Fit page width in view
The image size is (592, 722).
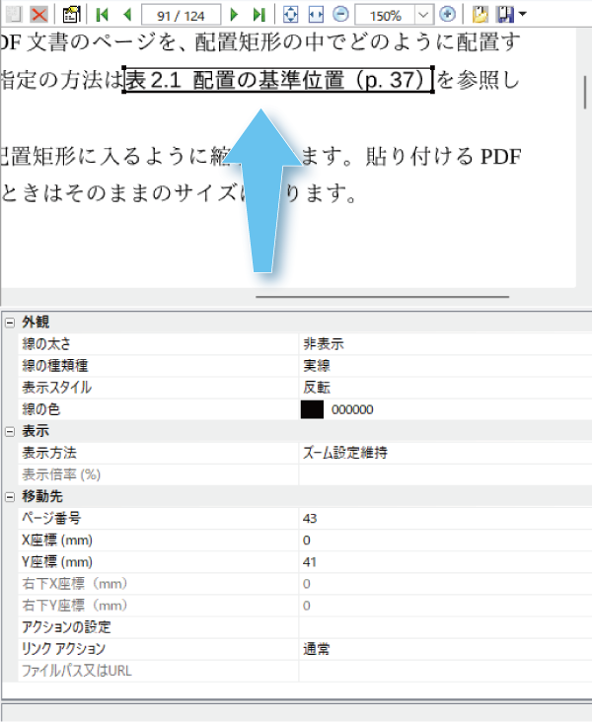315,14
